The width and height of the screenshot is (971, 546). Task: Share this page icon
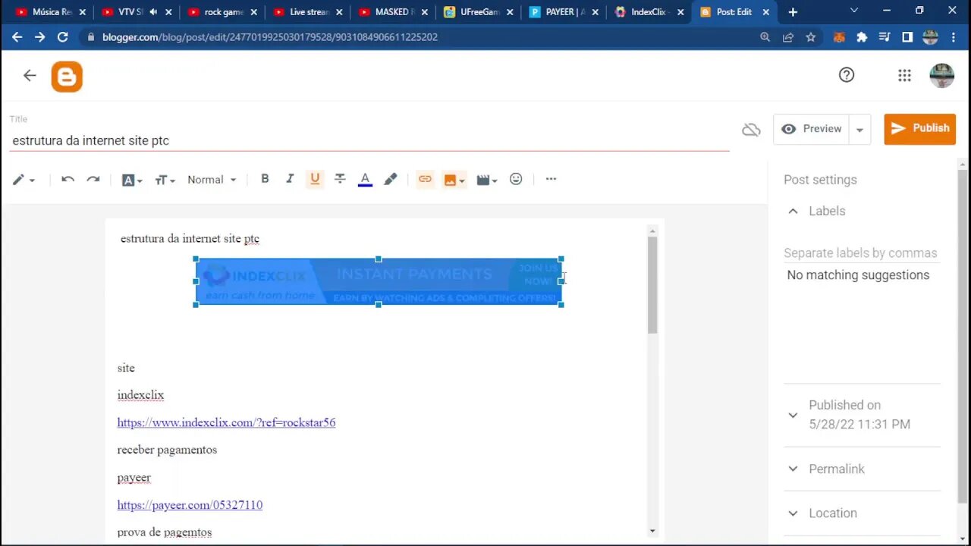pos(788,37)
